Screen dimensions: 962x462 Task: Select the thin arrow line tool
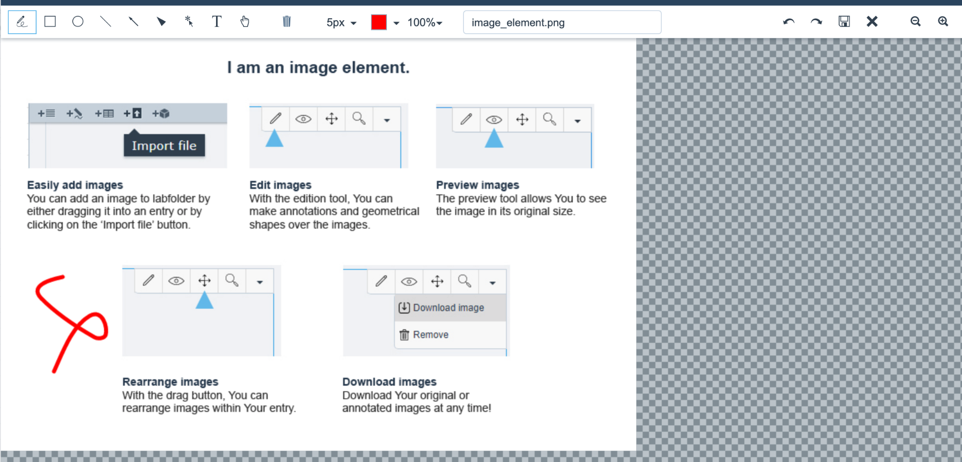point(133,22)
